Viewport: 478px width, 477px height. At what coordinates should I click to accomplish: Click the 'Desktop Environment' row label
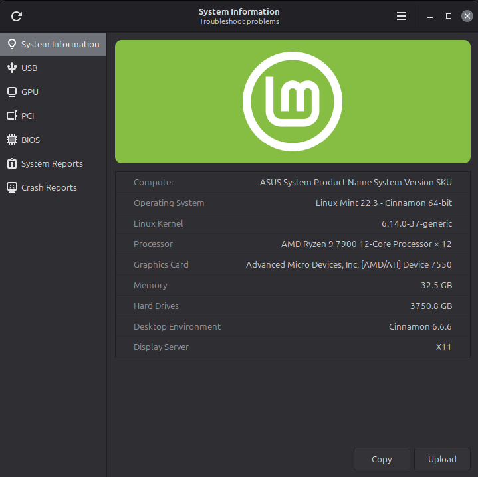tap(177, 327)
